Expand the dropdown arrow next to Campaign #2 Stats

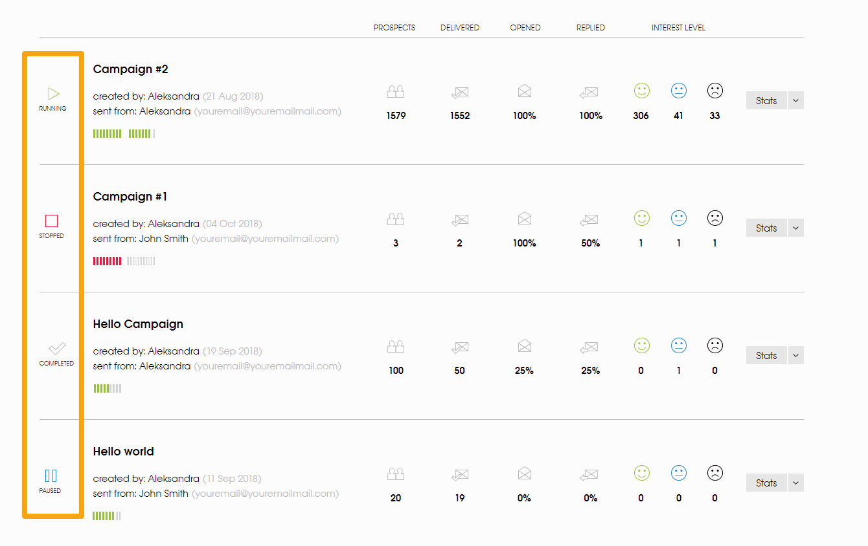click(x=796, y=100)
